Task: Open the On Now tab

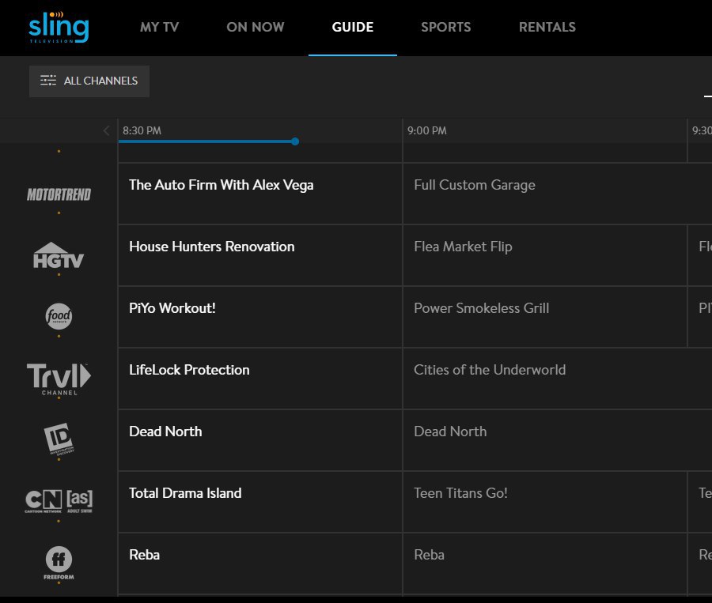Action: pos(255,27)
